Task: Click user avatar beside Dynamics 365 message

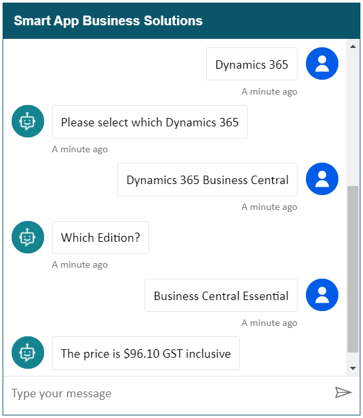Action: [x=322, y=64]
